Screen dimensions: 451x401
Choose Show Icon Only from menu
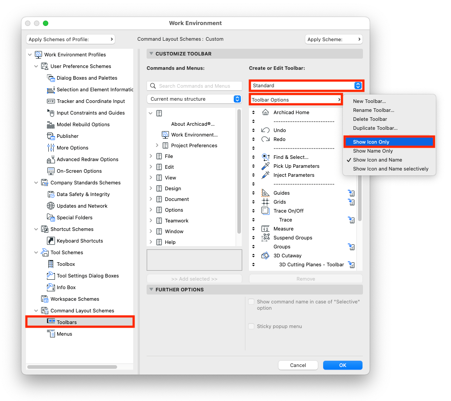point(388,142)
